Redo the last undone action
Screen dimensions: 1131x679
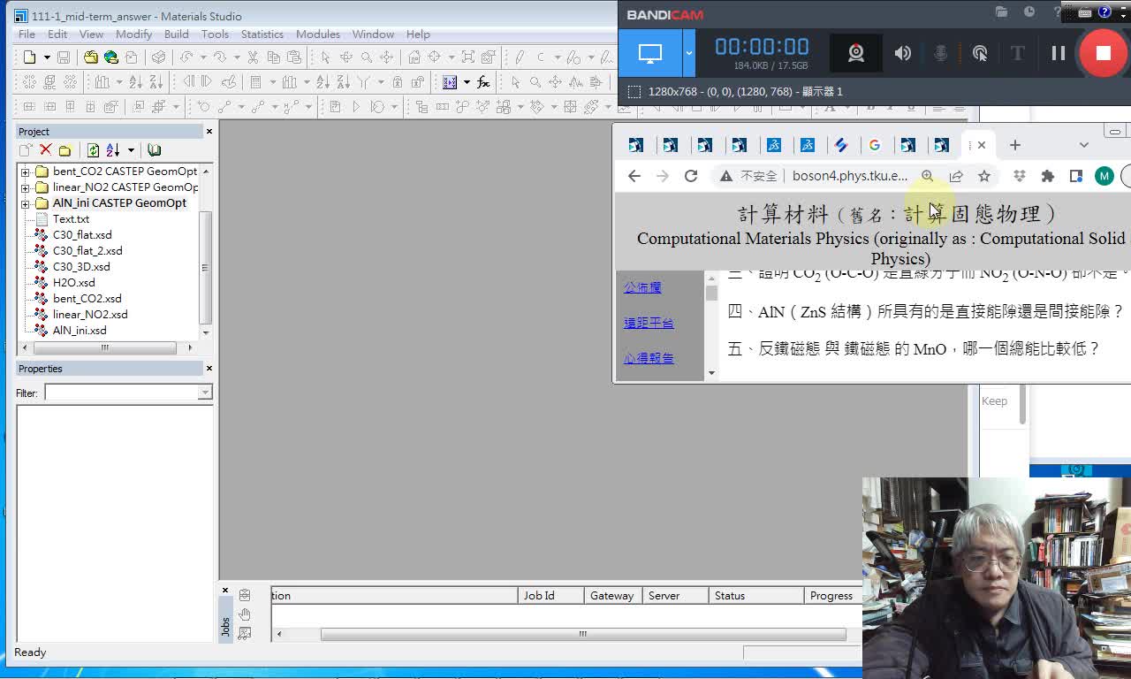[219, 57]
